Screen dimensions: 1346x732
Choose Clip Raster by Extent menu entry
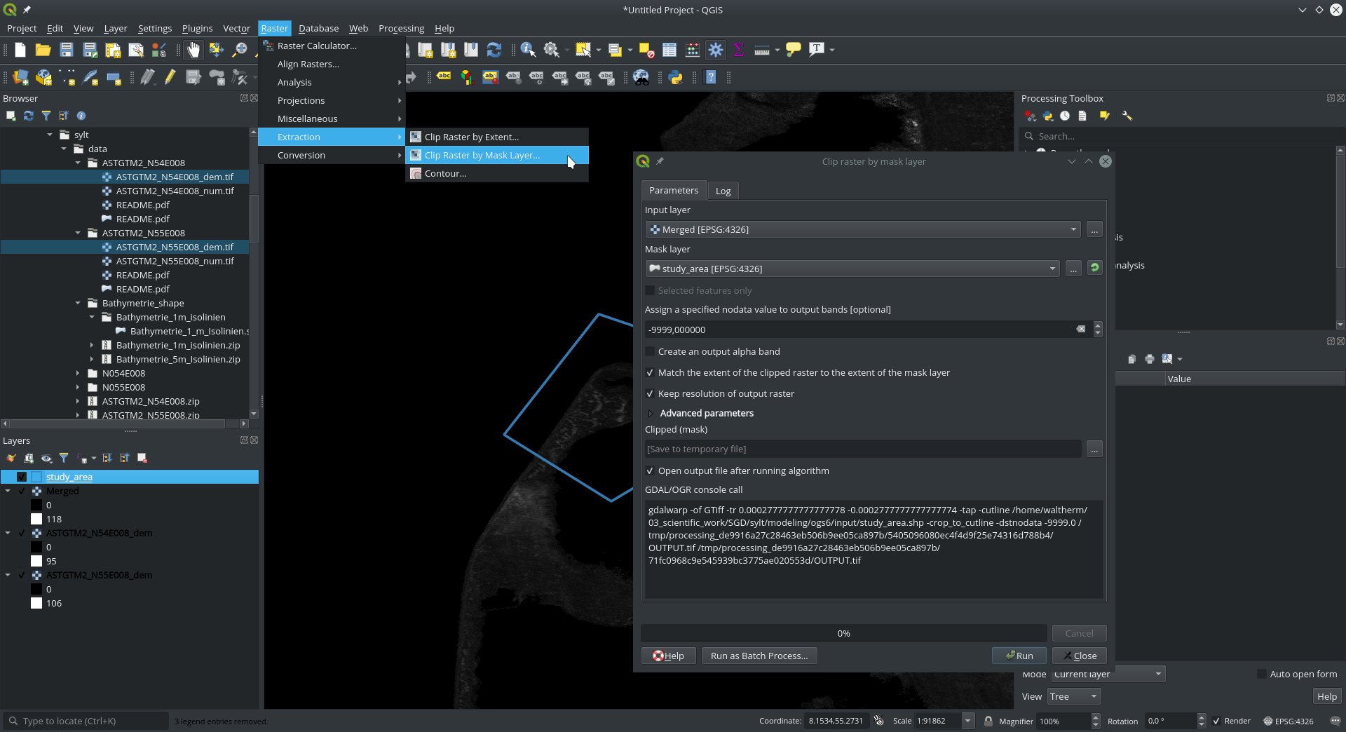point(471,137)
